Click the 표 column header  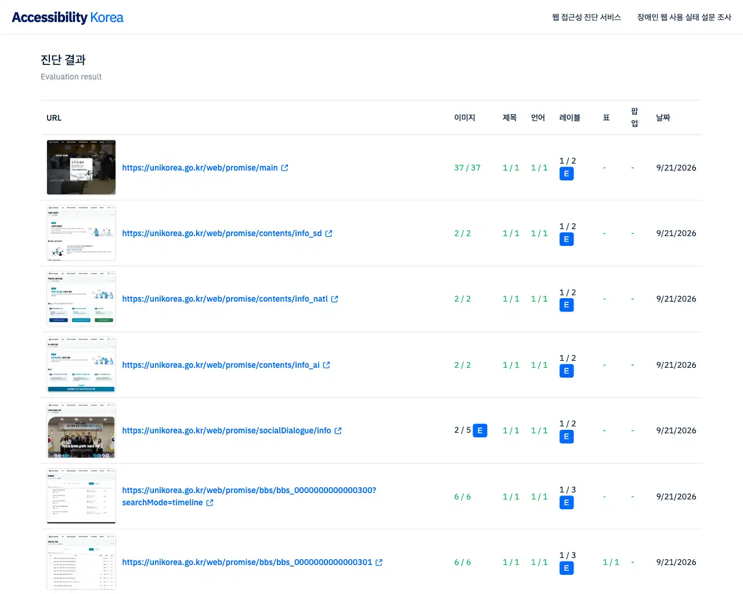(x=606, y=118)
